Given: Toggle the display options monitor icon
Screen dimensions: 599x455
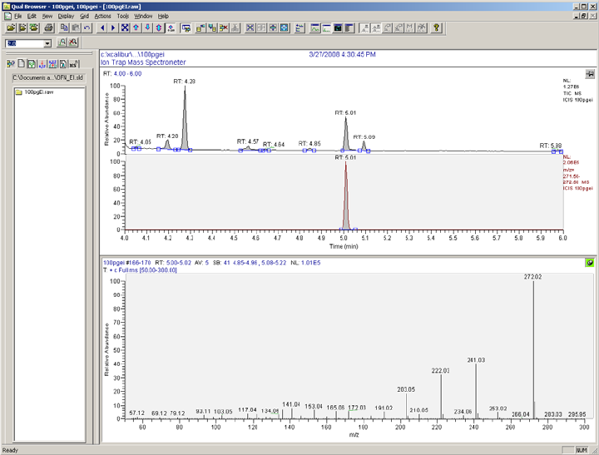Looking at the screenshot, I should click(x=186, y=28).
